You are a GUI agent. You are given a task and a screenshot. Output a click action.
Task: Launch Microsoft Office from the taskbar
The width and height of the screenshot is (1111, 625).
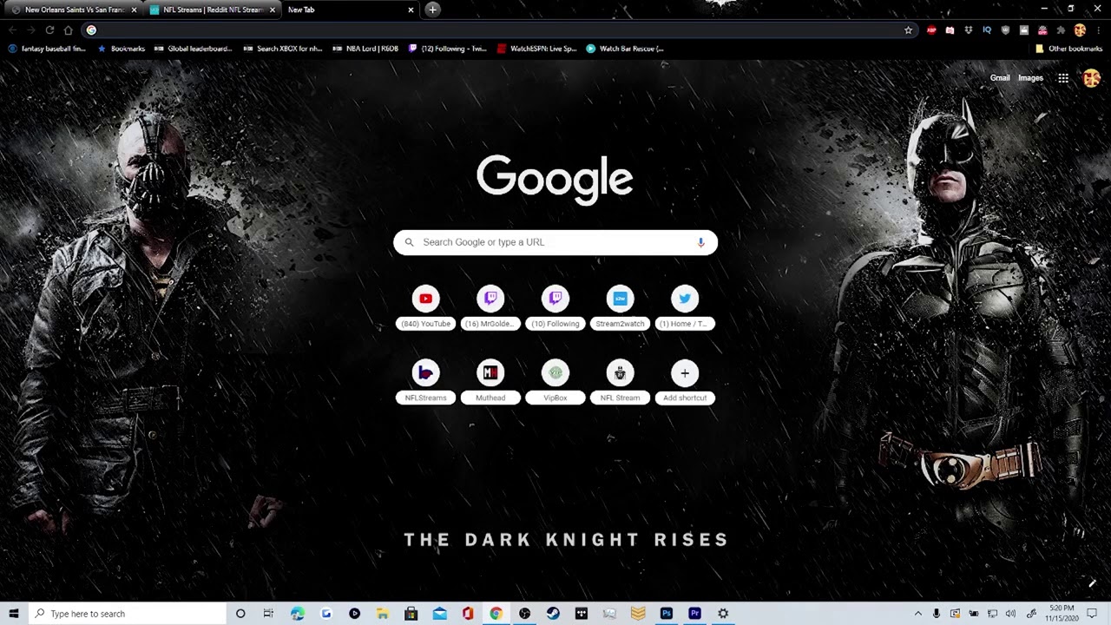[468, 614]
